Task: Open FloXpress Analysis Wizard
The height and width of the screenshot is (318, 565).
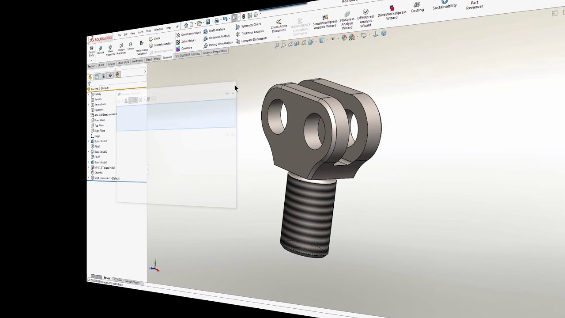Action: pos(347,20)
